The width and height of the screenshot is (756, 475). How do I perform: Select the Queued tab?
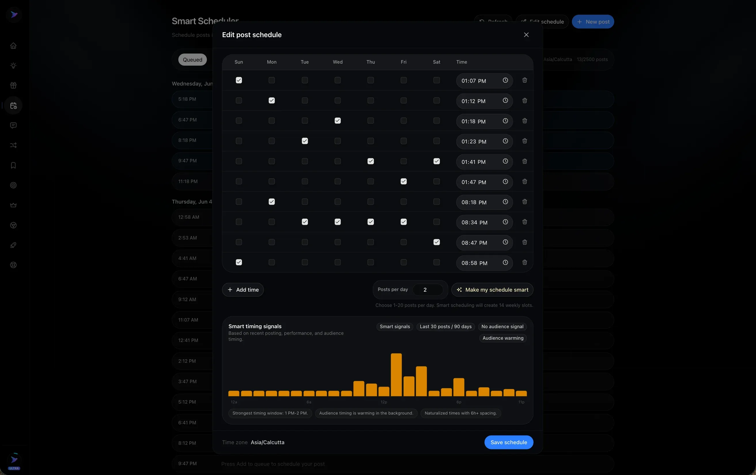(x=192, y=60)
